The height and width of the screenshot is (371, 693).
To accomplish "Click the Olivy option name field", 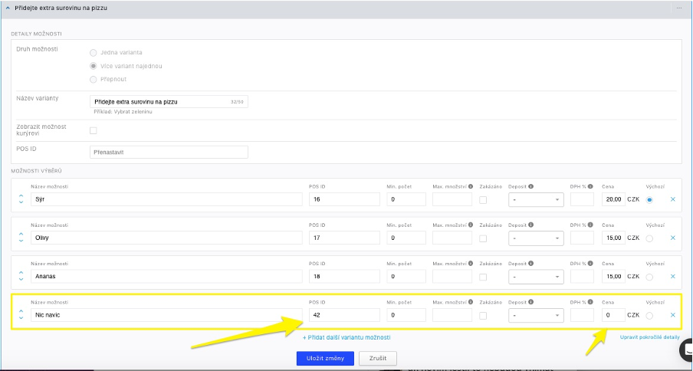I will (x=166, y=238).
